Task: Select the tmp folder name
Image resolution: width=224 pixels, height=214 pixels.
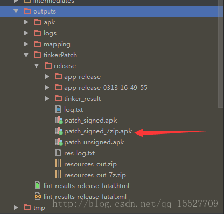Action: (x=39, y=208)
